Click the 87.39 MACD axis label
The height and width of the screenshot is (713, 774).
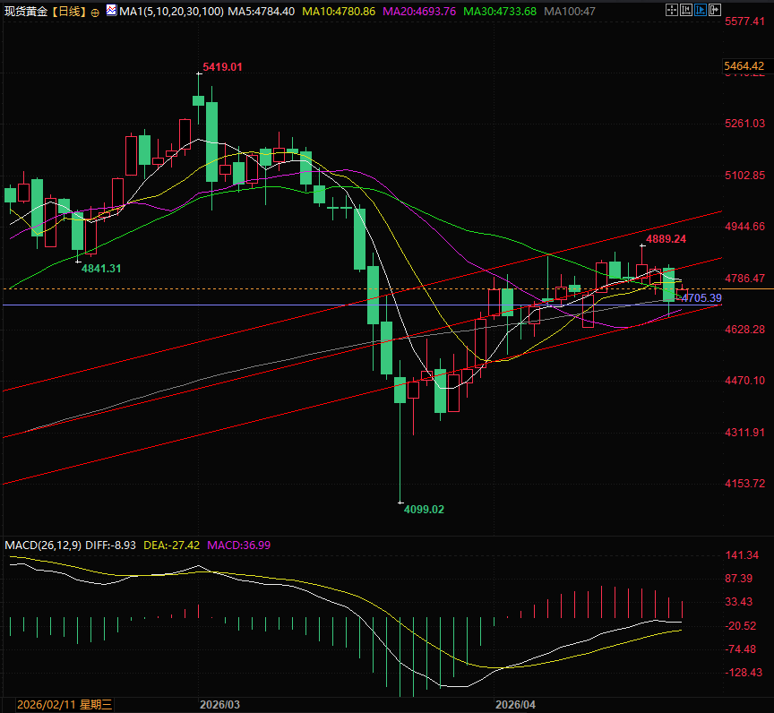coord(739,579)
